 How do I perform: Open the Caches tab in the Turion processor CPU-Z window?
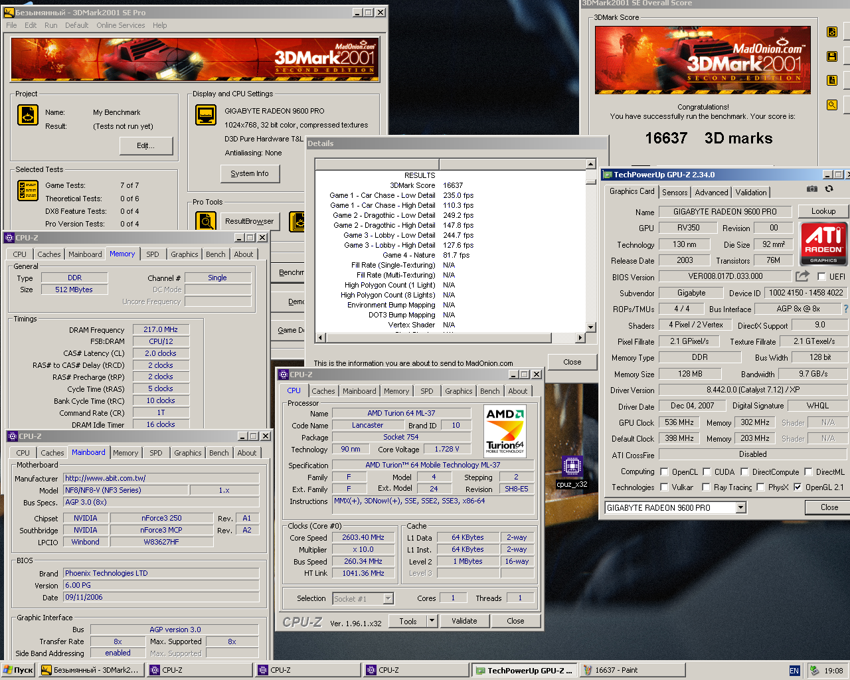click(323, 391)
